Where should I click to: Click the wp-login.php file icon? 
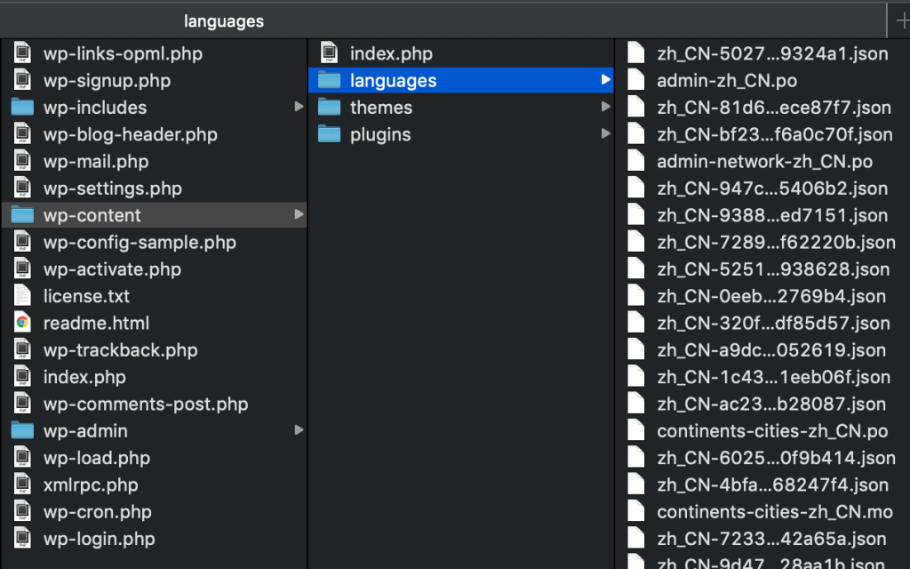tap(22, 538)
